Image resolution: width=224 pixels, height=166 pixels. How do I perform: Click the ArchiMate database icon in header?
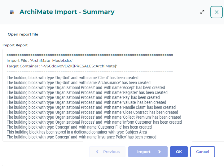(12, 12)
